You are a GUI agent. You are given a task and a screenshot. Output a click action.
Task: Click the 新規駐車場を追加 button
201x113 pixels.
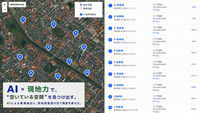tap(17, 5)
